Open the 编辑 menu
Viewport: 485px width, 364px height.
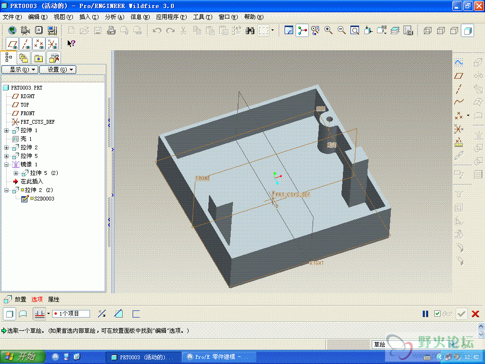pyautogui.click(x=38, y=17)
